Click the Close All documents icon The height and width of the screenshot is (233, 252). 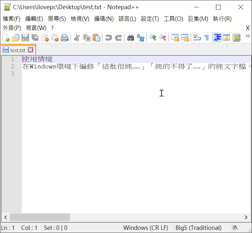click(x=55, y=38)
